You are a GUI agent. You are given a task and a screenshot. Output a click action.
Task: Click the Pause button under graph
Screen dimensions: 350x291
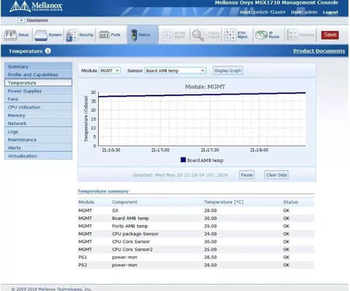coord(247,175)
